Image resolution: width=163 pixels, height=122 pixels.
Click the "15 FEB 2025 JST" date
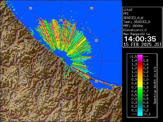click(143, 44)
